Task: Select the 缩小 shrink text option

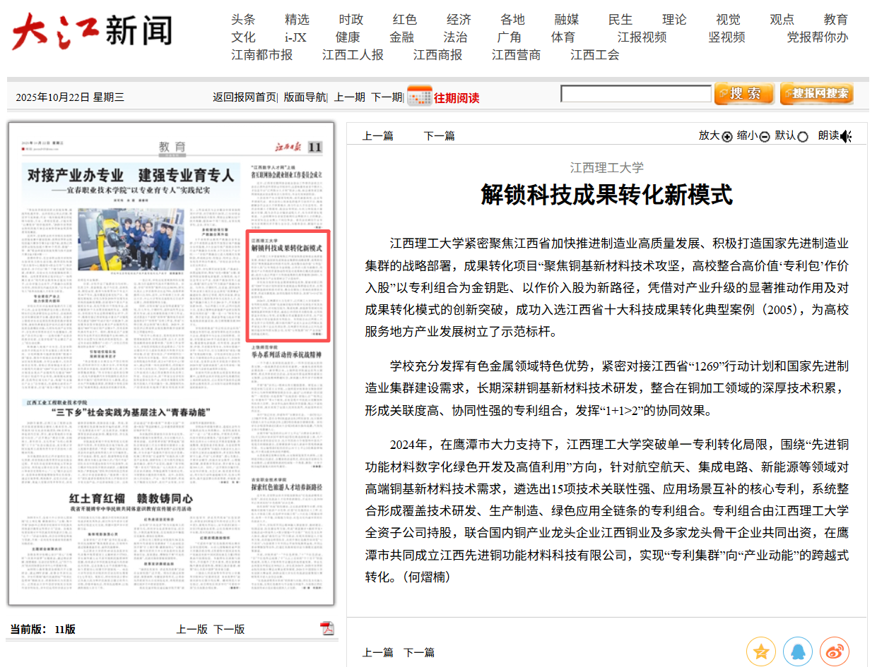Action: (x=764, y=137)
